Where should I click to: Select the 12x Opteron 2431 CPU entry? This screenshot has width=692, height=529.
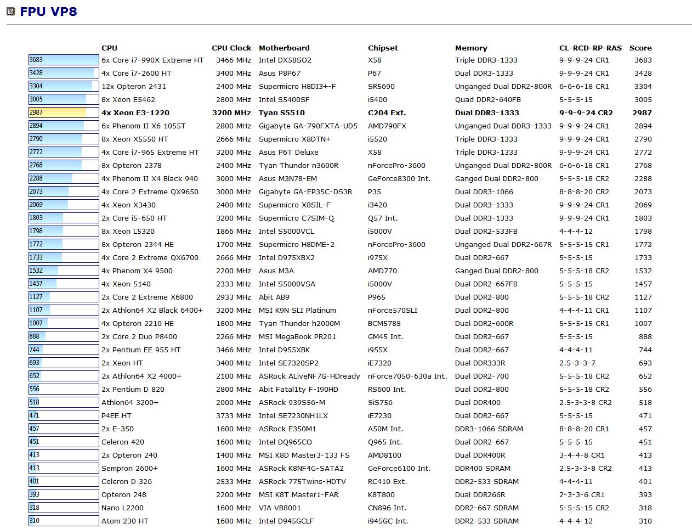tap(134, 86)
